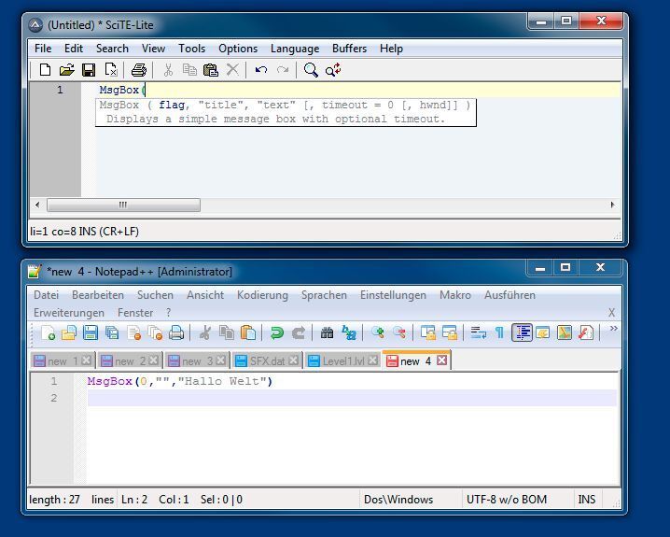Click Copy icon in Notepad++ toolbar
The image size is (670, 537).
click(x=227, y=332)
